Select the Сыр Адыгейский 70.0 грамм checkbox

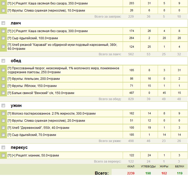click(3, 135)
